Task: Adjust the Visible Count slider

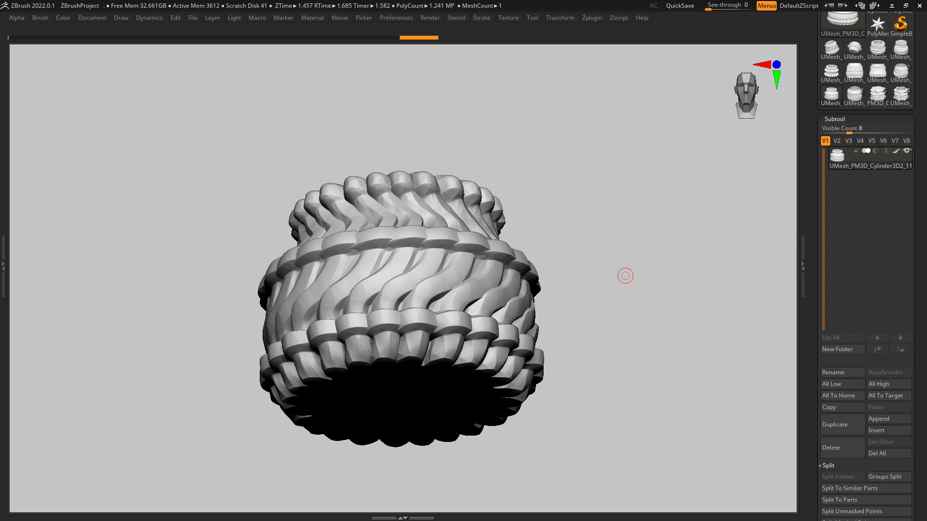Action: pyautogui.click(x=866, y=129)
